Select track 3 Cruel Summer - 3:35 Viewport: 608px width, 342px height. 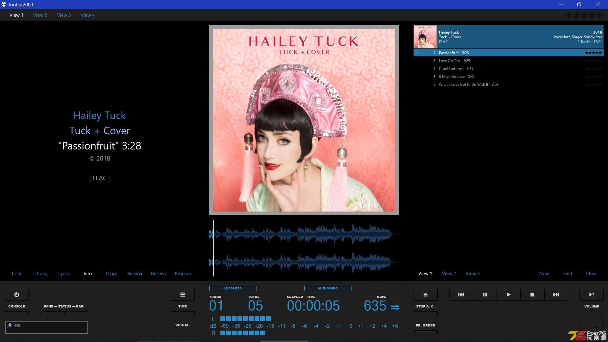click(509, 69)
